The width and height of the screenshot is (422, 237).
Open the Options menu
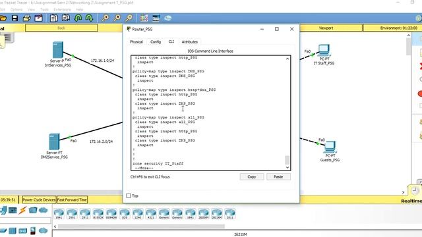click(x=16, y=9)
